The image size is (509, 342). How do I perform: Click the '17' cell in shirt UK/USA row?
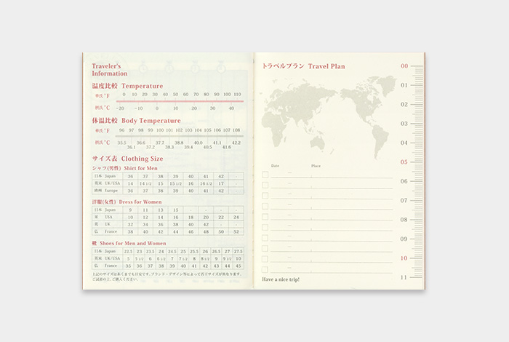point(221,183)
